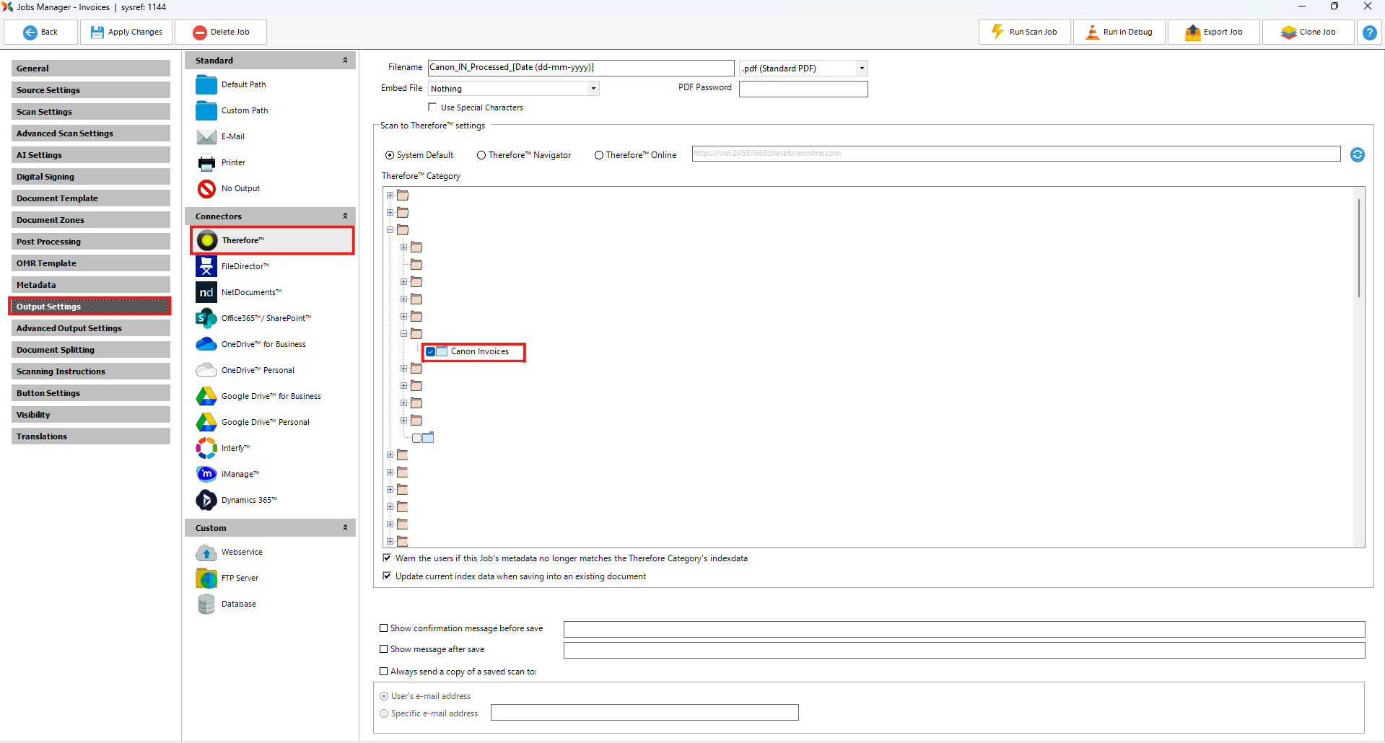Enable the Use Special Characters checkbox
Viewport: 1385px width, 743px height.
(432, 107)
